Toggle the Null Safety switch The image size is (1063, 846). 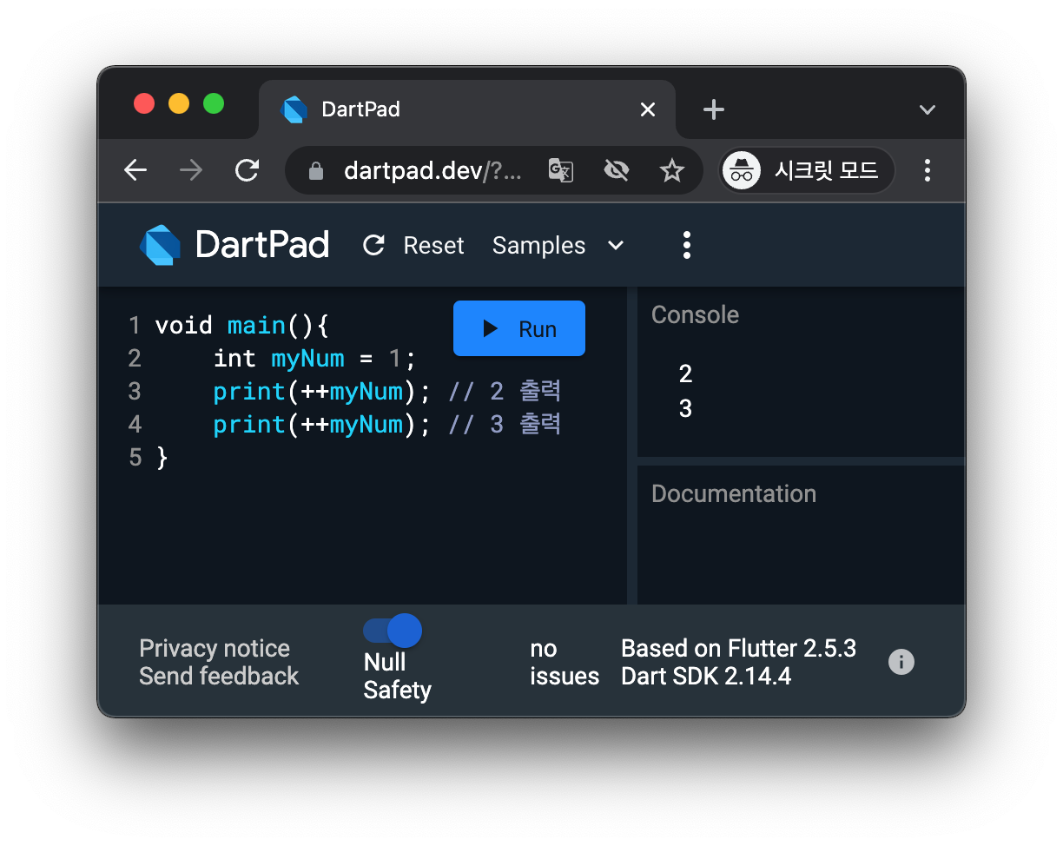coord(393,631)
